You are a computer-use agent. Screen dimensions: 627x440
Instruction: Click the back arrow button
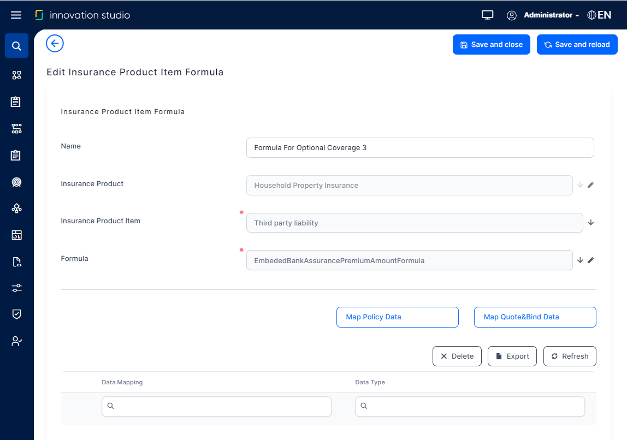(x=55, y=44)
